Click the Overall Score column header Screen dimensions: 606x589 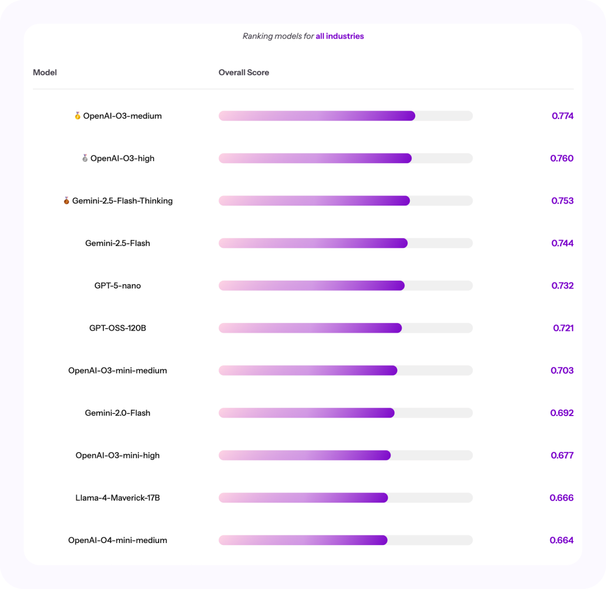[244, 72]
